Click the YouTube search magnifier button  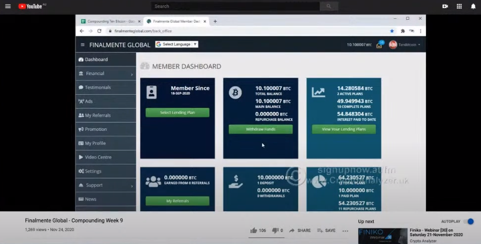(328, 6)
